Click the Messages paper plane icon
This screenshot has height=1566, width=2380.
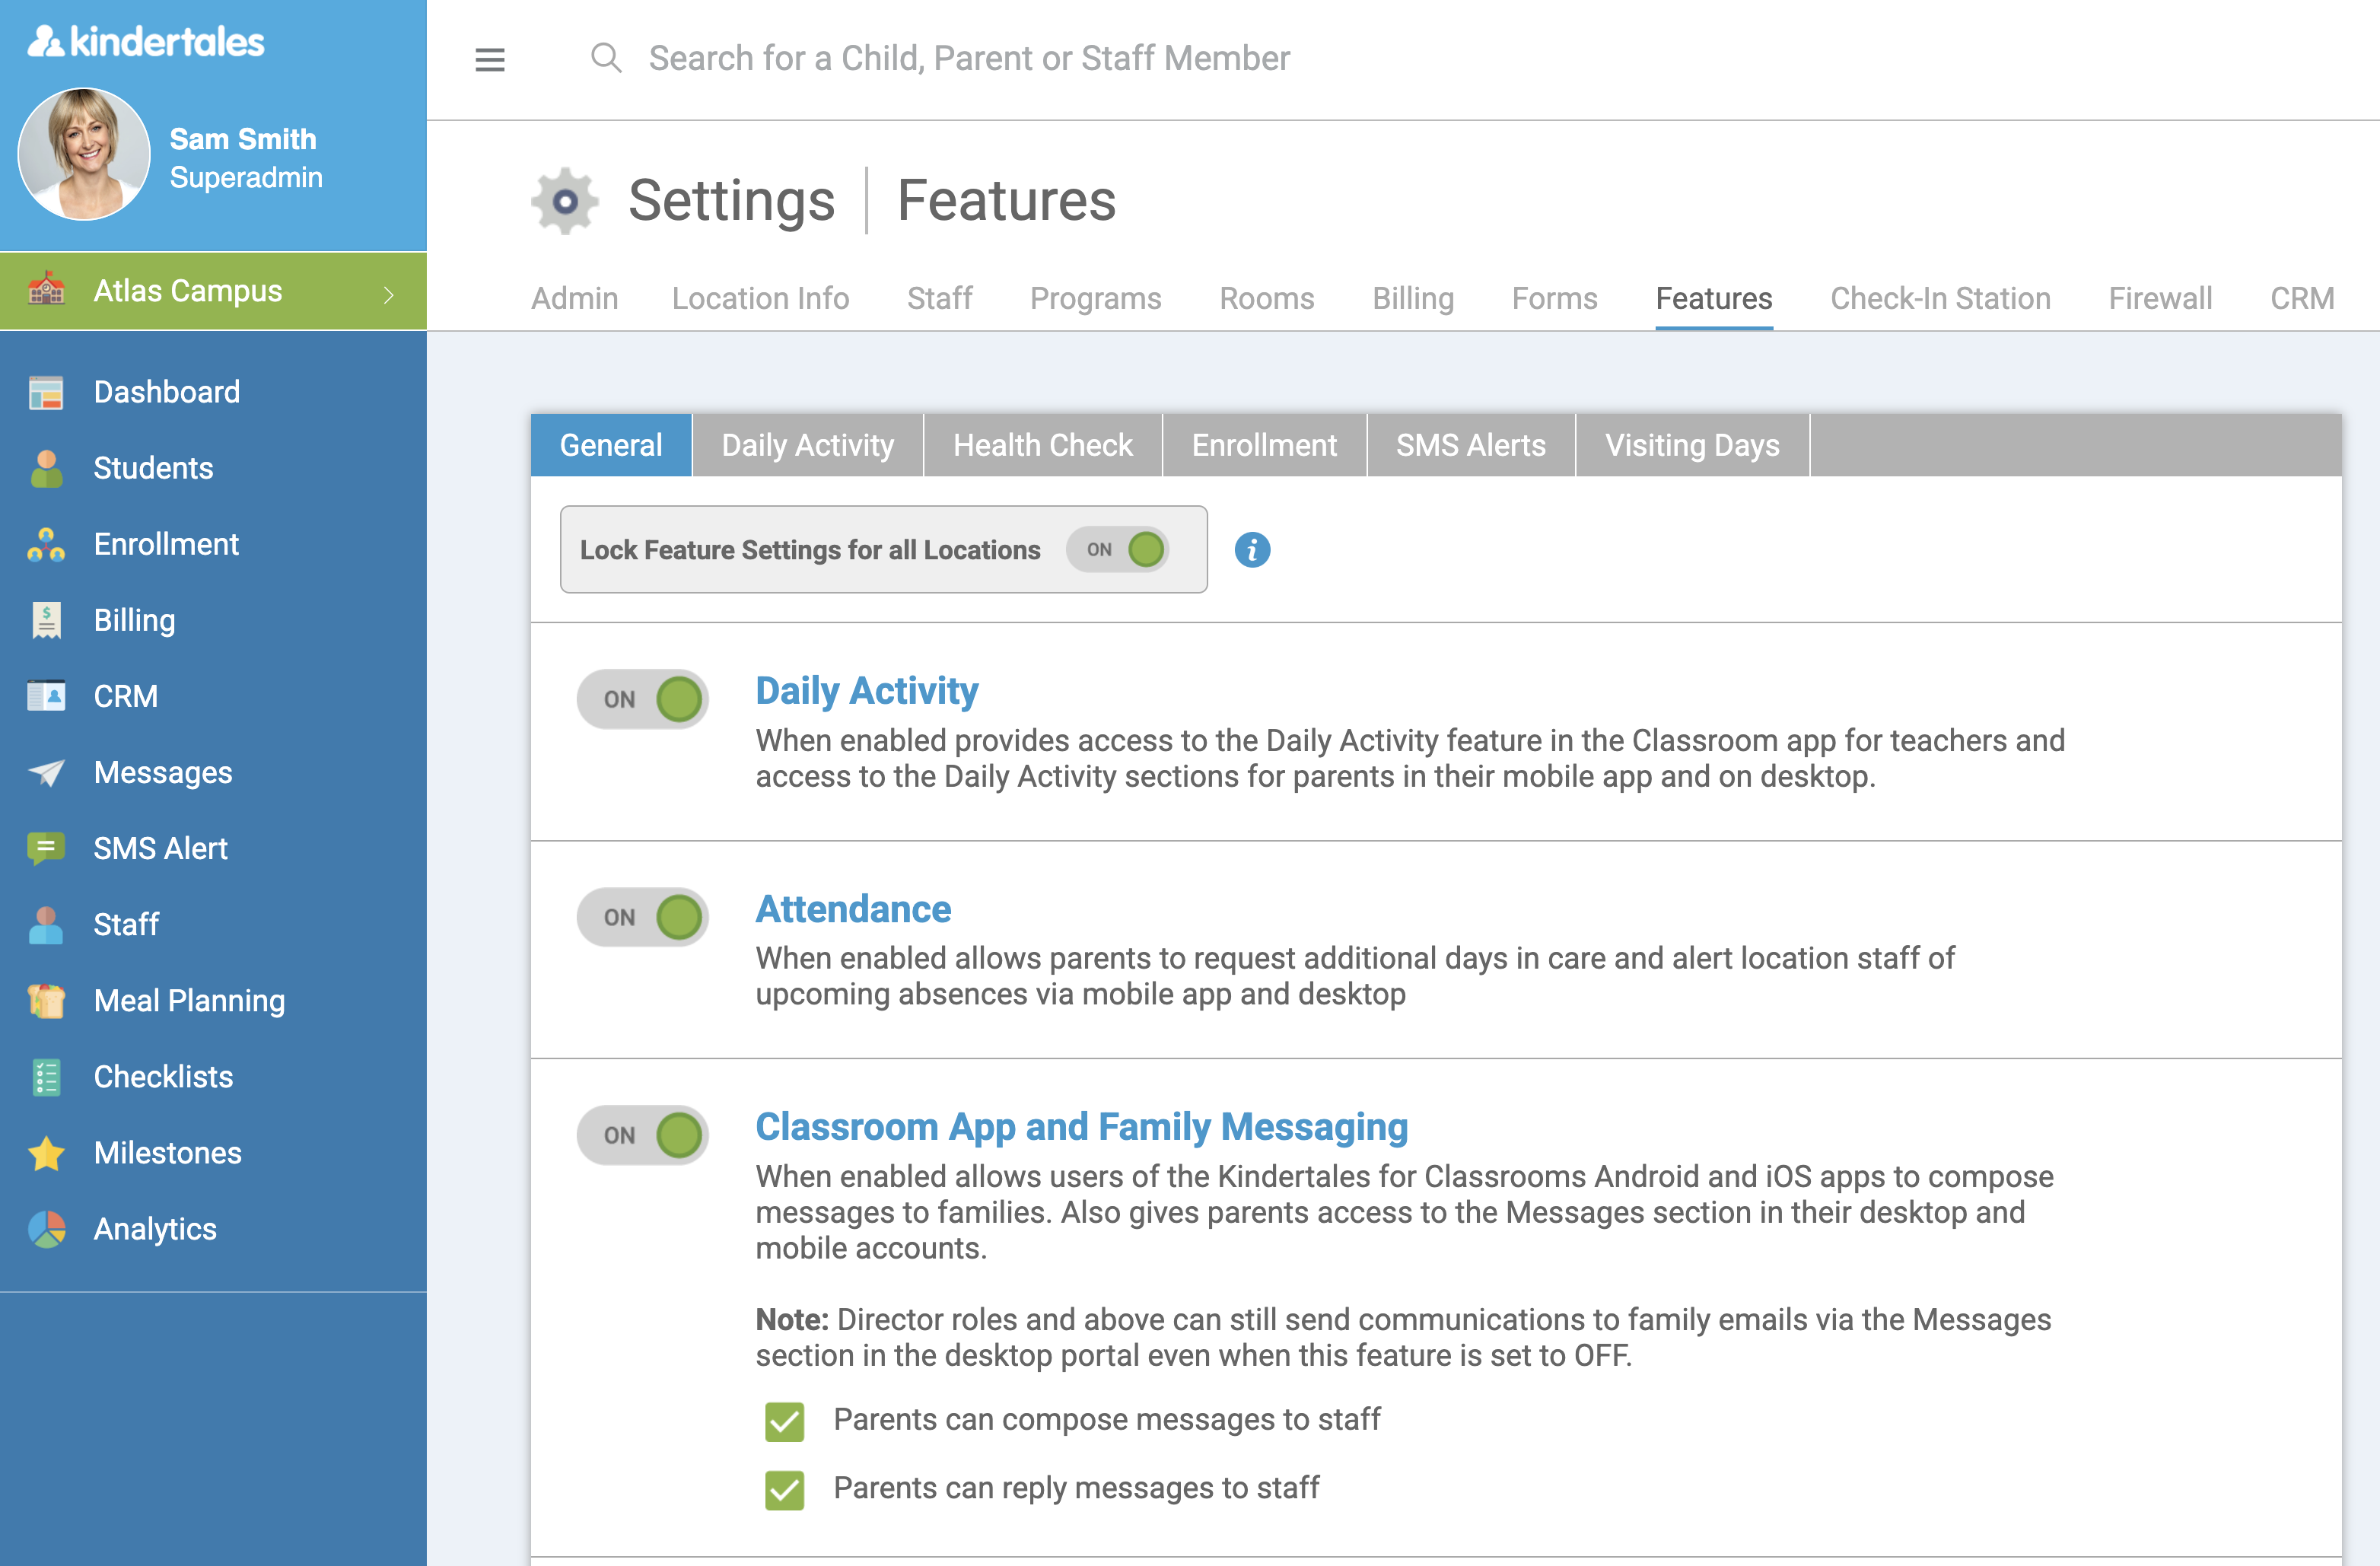(46, 772)
